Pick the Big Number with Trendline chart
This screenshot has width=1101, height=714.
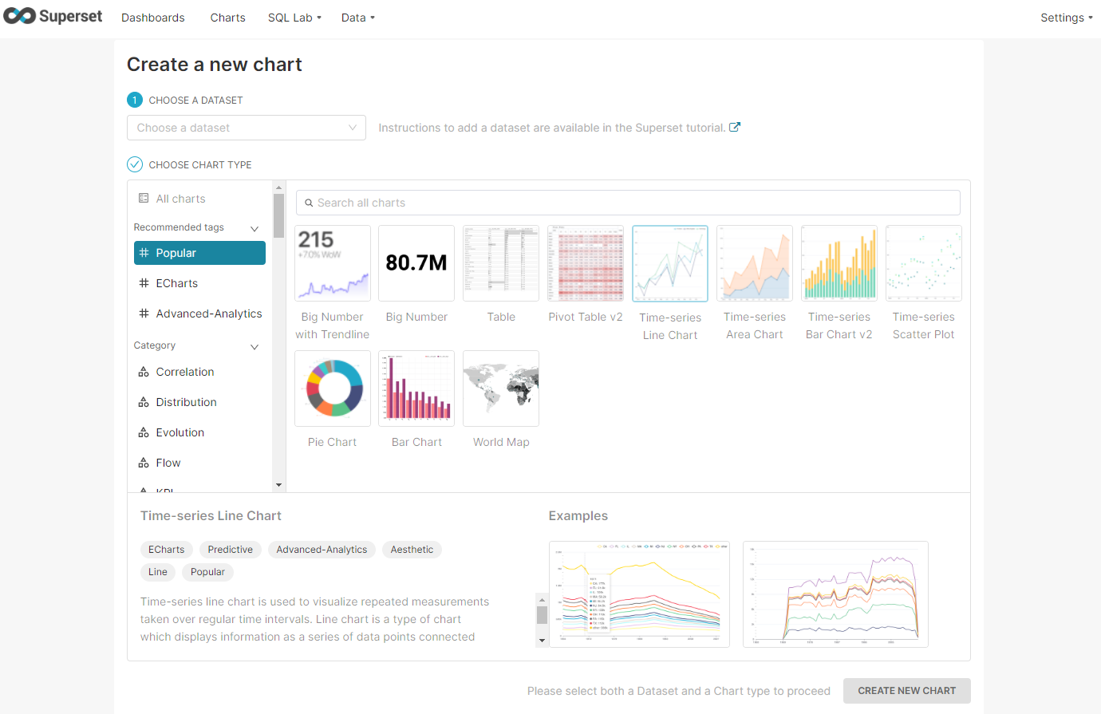[x=333, y=263]
